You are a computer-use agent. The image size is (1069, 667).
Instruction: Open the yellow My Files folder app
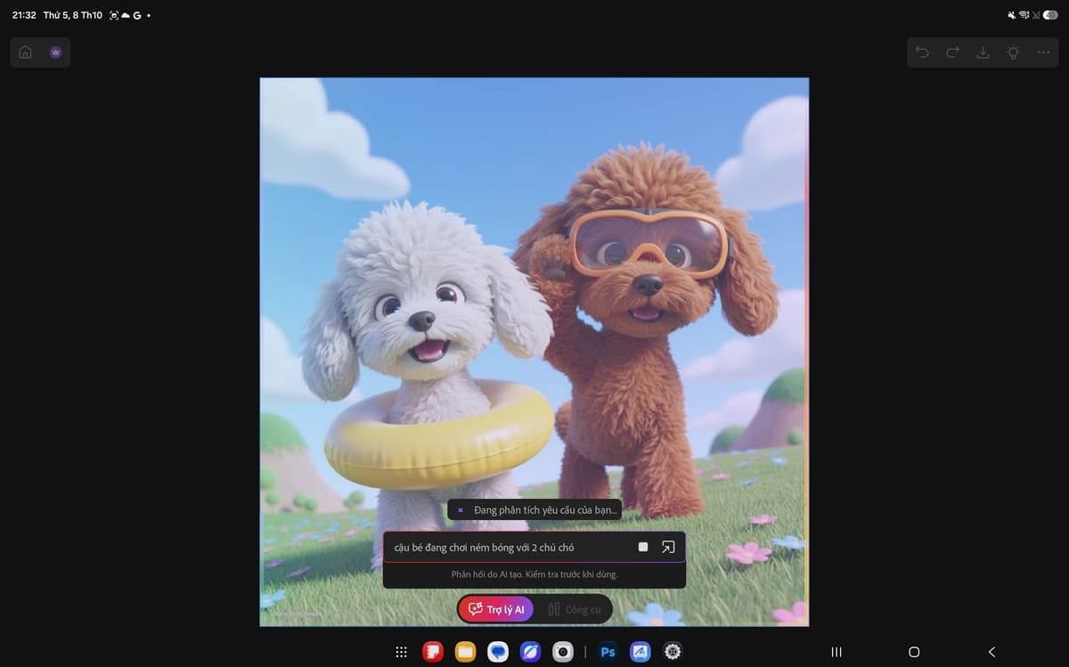coord(465,652)
